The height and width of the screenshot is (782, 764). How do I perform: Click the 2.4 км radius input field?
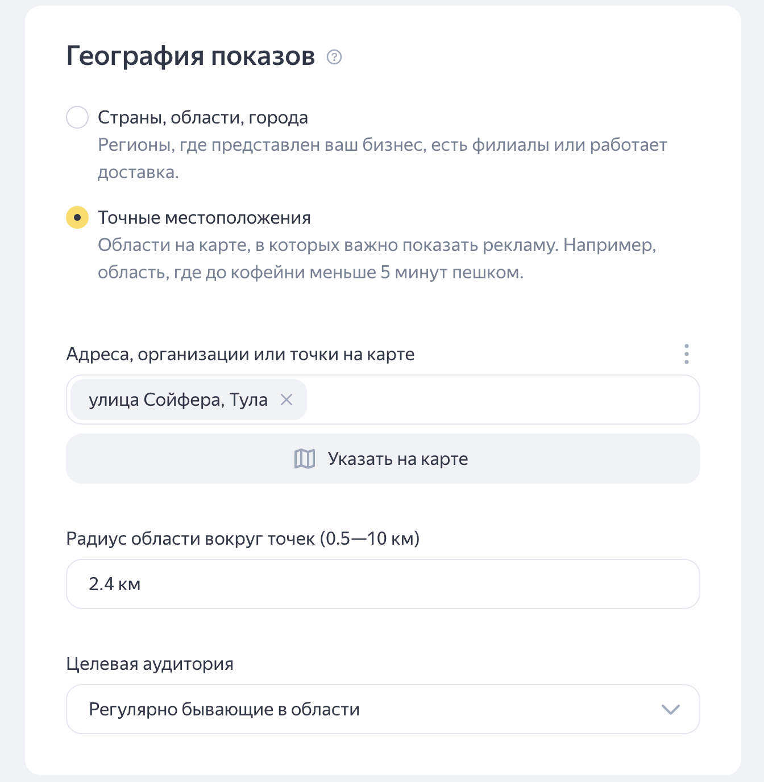coord(382,584)
